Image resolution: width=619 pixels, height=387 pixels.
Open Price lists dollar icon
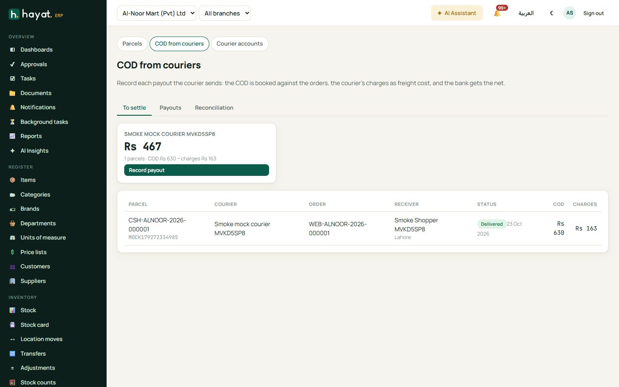12,252
